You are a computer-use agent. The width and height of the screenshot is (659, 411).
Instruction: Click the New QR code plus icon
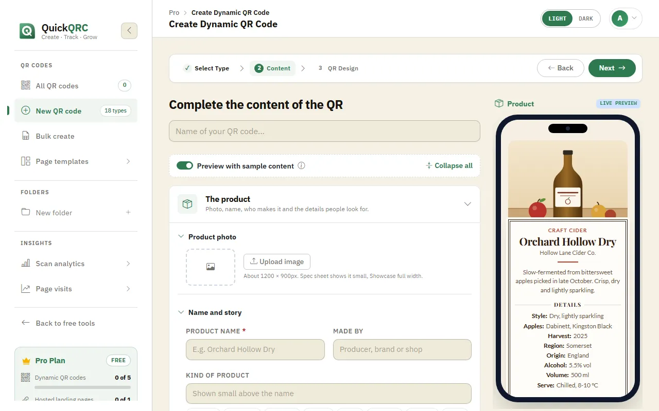point(26,110)
